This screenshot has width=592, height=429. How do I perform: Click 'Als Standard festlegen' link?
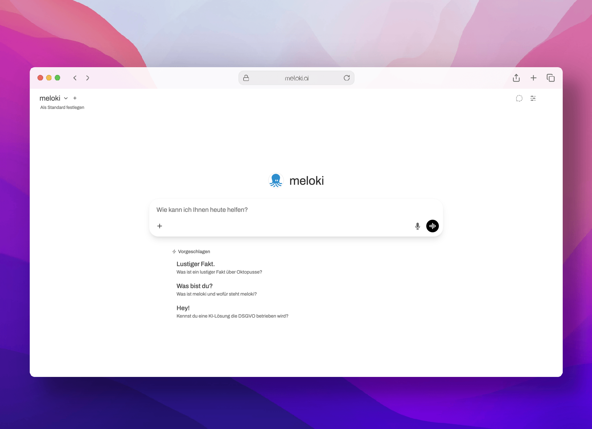(62, 108)
